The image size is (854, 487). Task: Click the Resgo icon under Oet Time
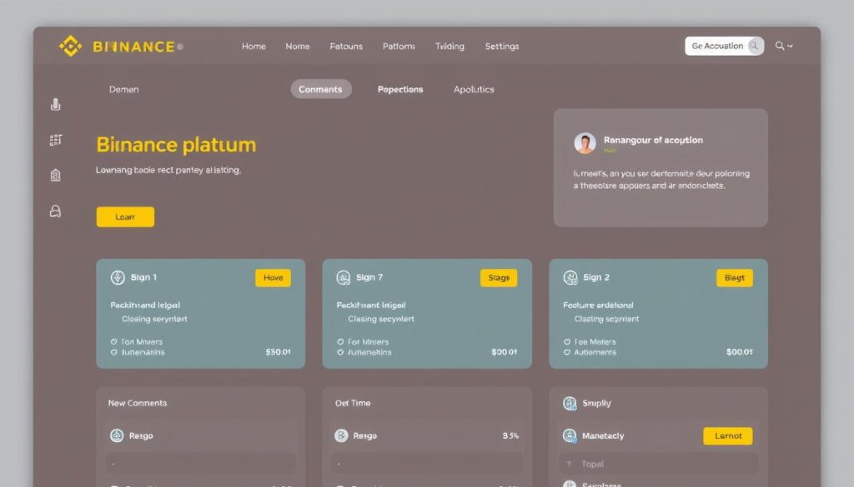(x=341, y=435)
